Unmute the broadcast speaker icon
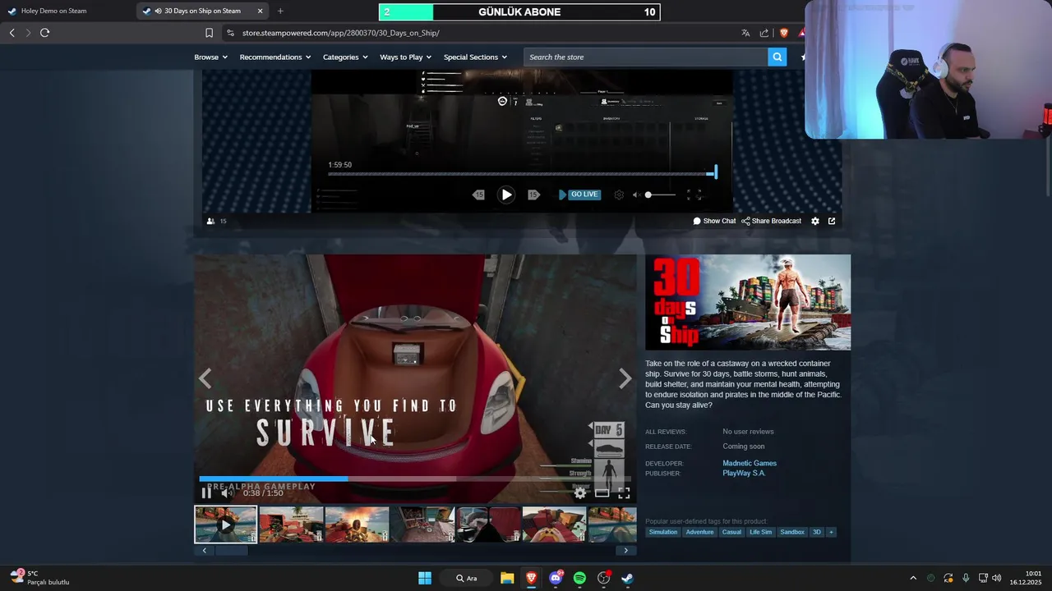This screenshot has width=1052, height=591. coord(636,195)
